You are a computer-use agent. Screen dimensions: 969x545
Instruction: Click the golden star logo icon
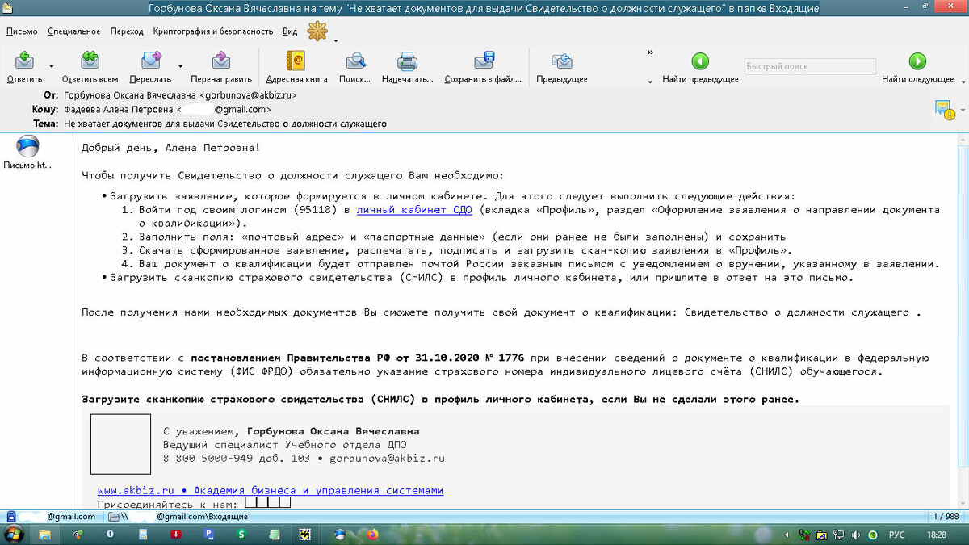pyautogui.click(x=317, y=32)
